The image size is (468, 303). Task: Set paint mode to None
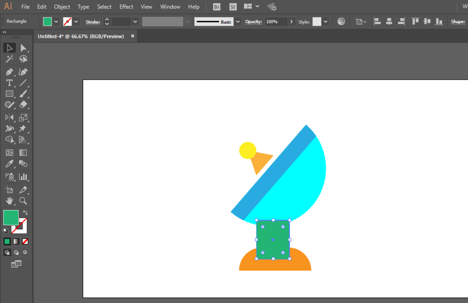click(x=25, y=242)
